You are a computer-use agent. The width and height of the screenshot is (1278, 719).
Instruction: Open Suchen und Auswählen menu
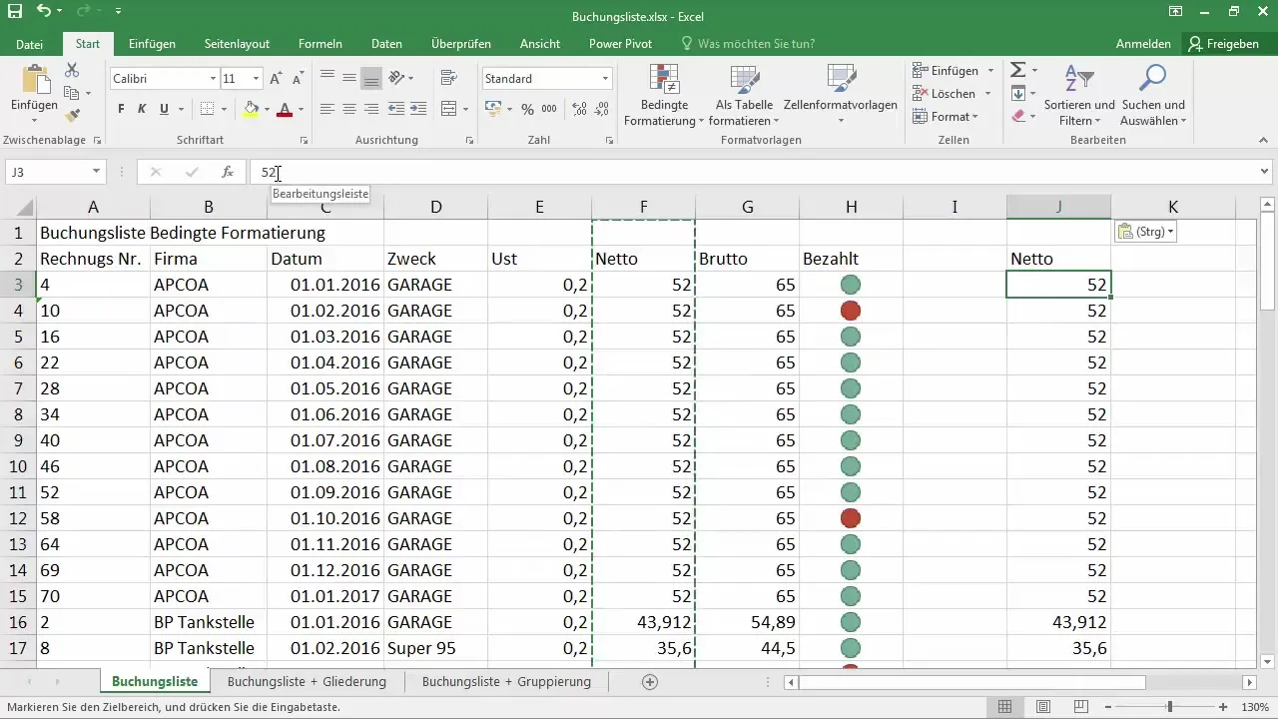(1153, 95)
